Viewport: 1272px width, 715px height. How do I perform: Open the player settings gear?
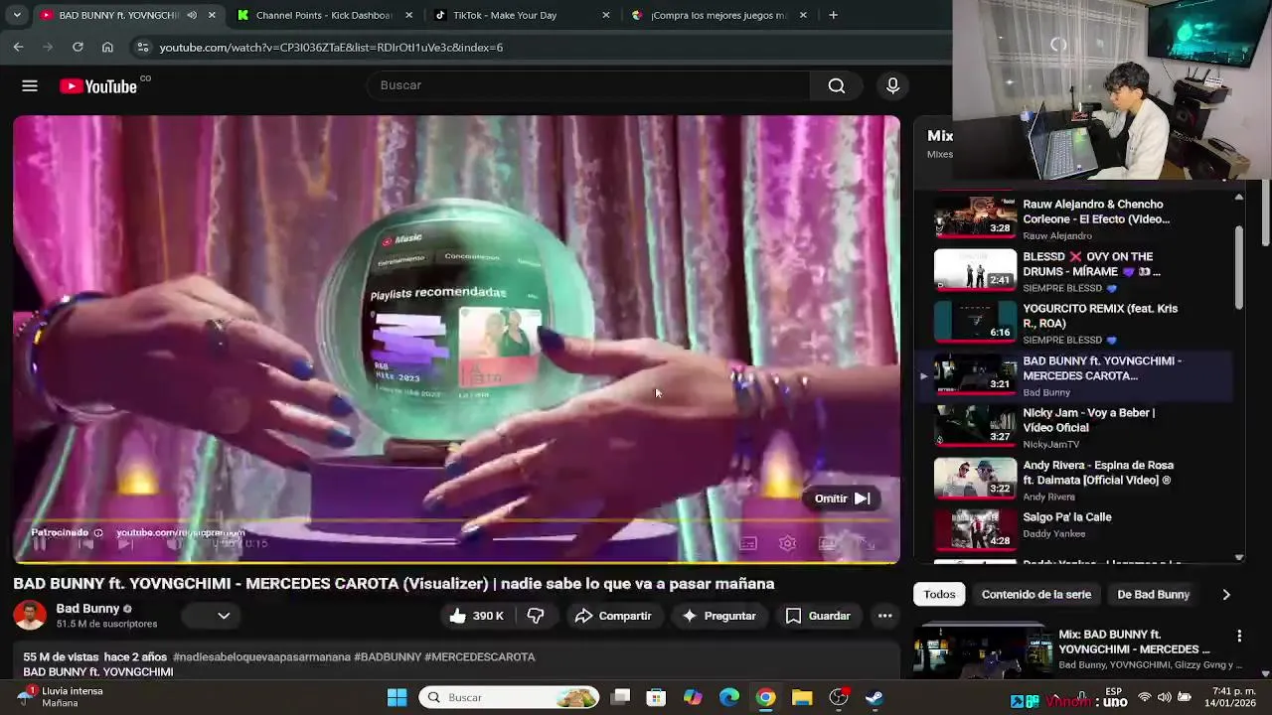click(x=787, y=543)
